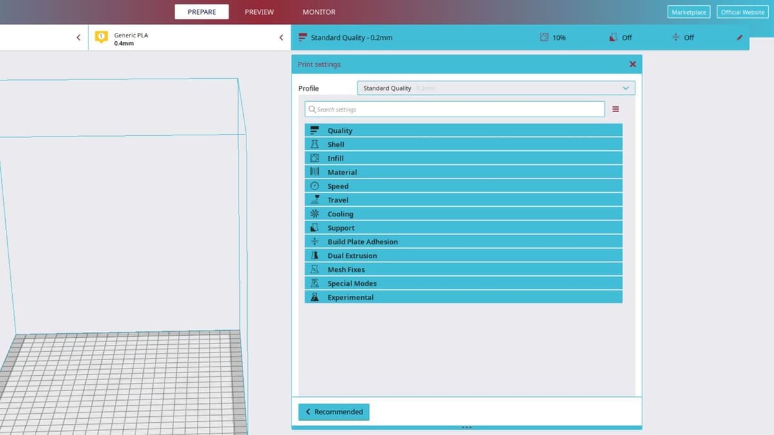Click the Generic PLA 0.4mm label

(131, 39)
